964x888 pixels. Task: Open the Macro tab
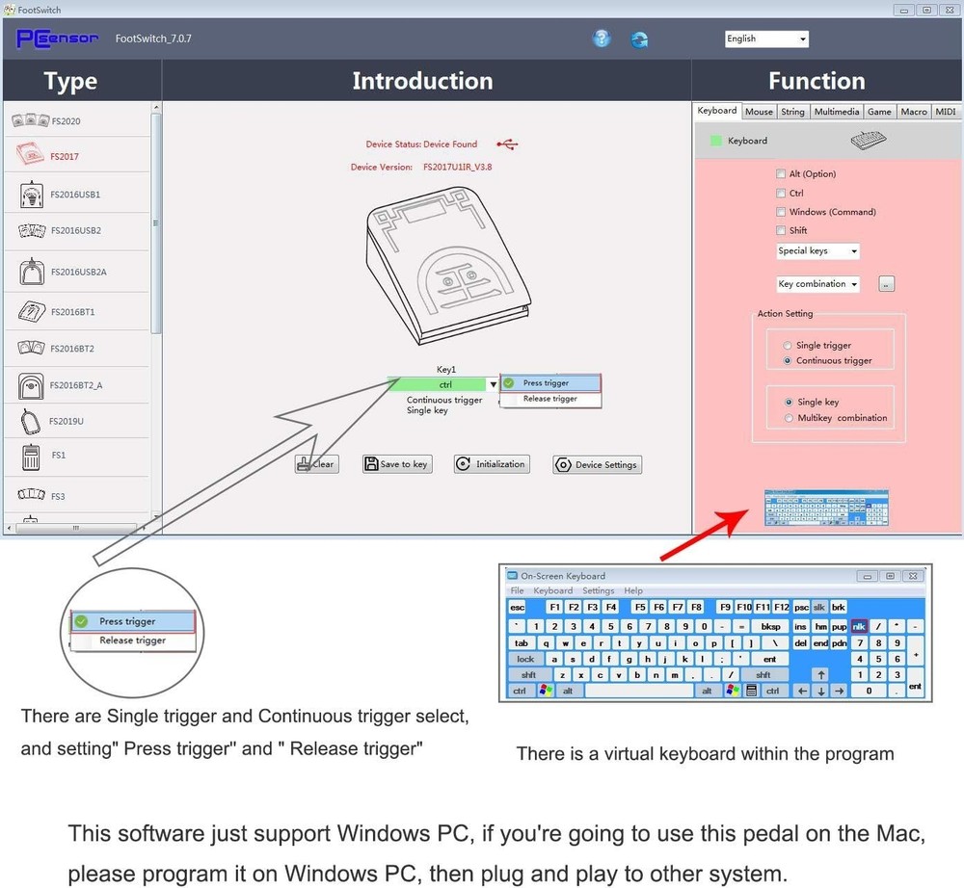914,112
